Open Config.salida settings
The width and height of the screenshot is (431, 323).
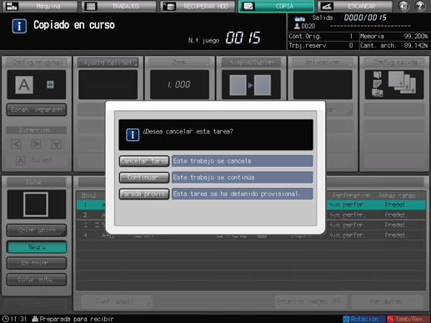click(x=394, y=63)
